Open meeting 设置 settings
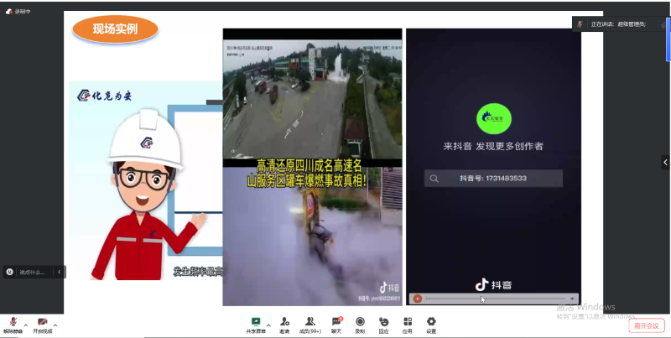Screen dimensions: 671x338 431,325
